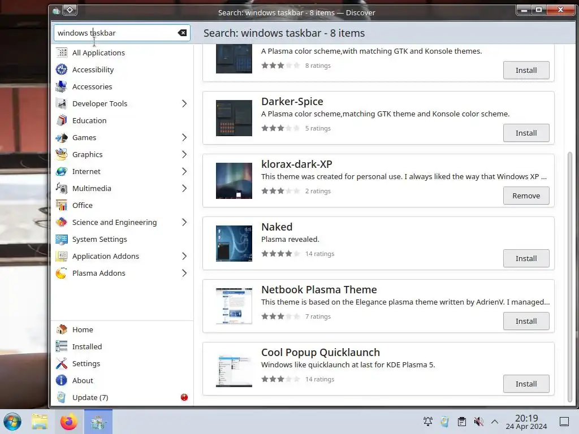Screen dimensions: 579x434
Task: Open the About page
Action: [x=122, y=380]
